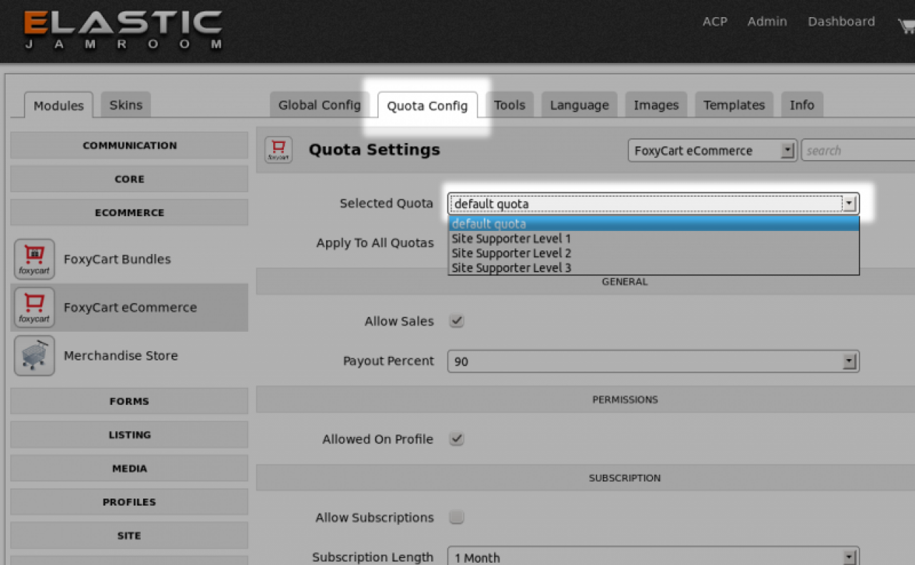Expand the FORMS module category
The height and width of the screenshot is (565, 915).
pos(129,401)
